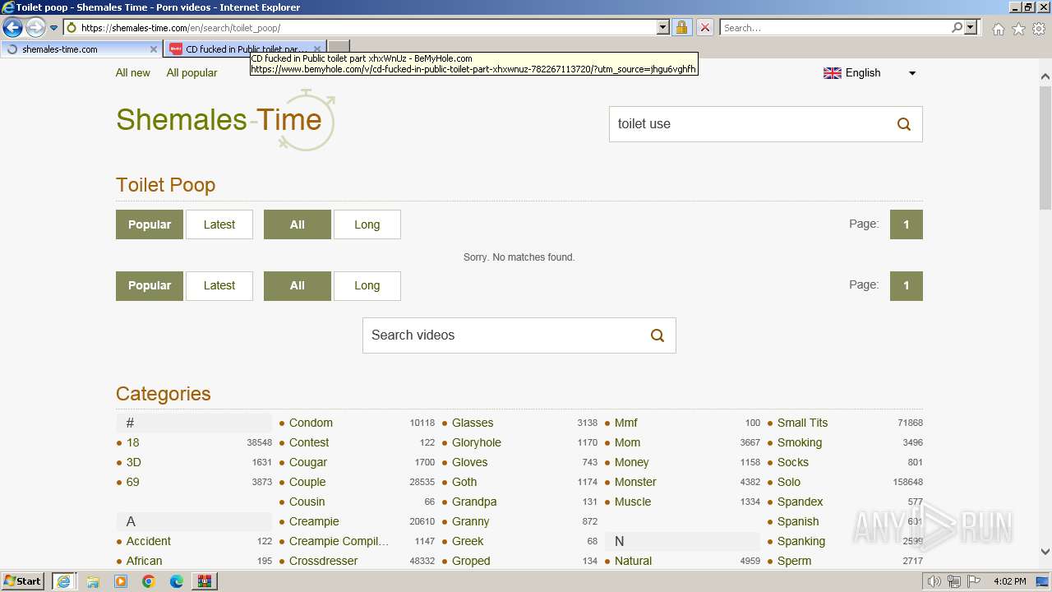
Task: Click the vertical scrollbar thumb
Action: [1045, 146]
